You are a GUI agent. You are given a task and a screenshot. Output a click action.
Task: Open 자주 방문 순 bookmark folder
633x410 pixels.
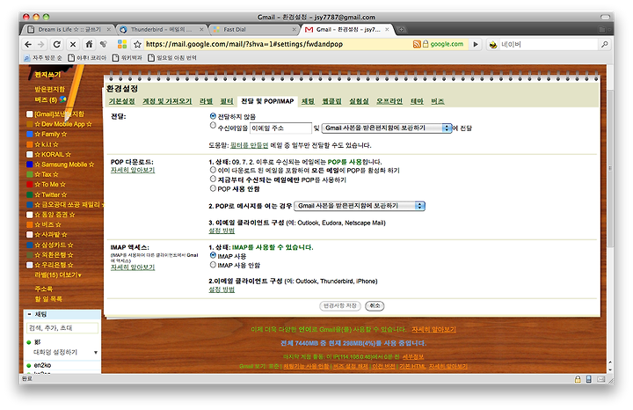[43, 58]
